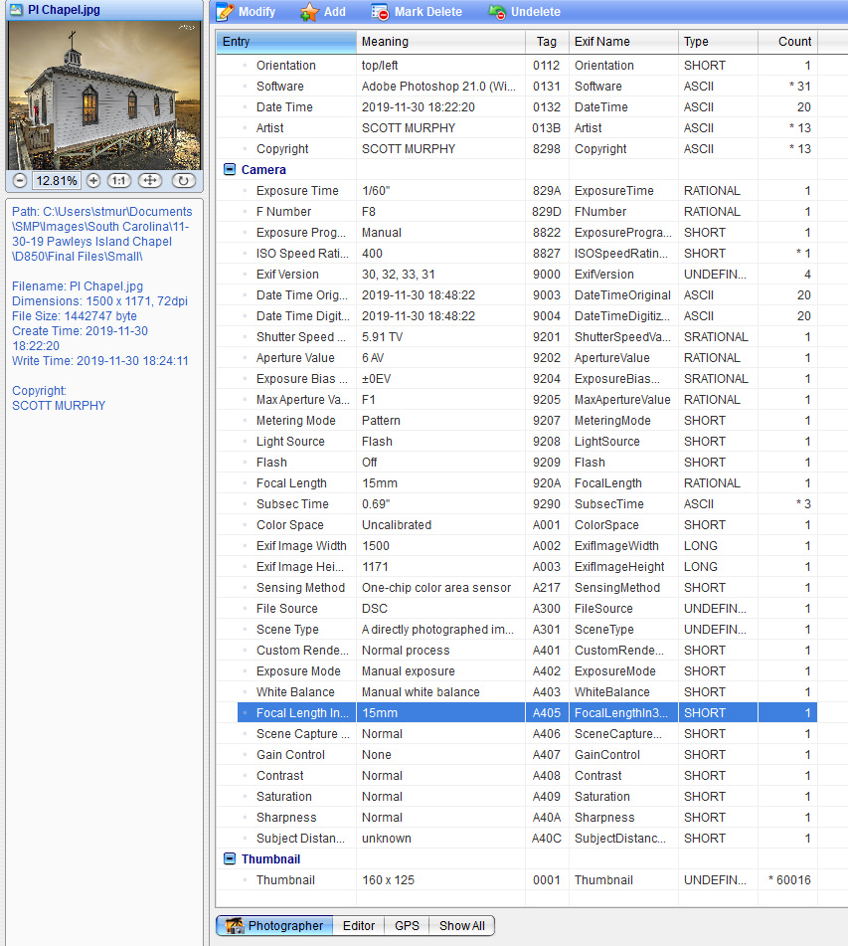The width and height of the screenshot is (848, 946).
Task: Open the Editor tab
Action: tap(359, 926)
